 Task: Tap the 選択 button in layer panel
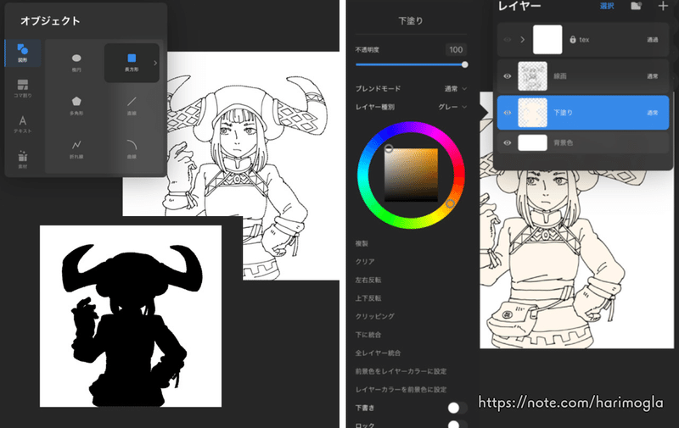[607, 6]
